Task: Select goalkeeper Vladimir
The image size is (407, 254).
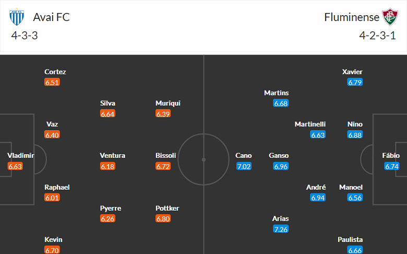Action: pos(21,156)
